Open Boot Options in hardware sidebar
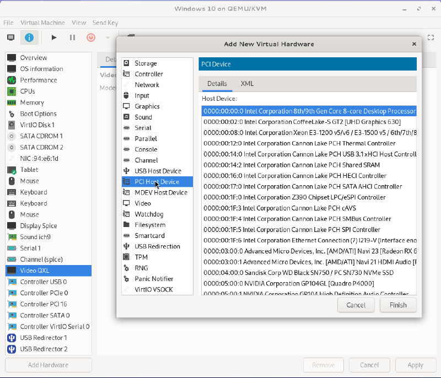The width and height of the screenshot is (441, 378). coord(49,114)
